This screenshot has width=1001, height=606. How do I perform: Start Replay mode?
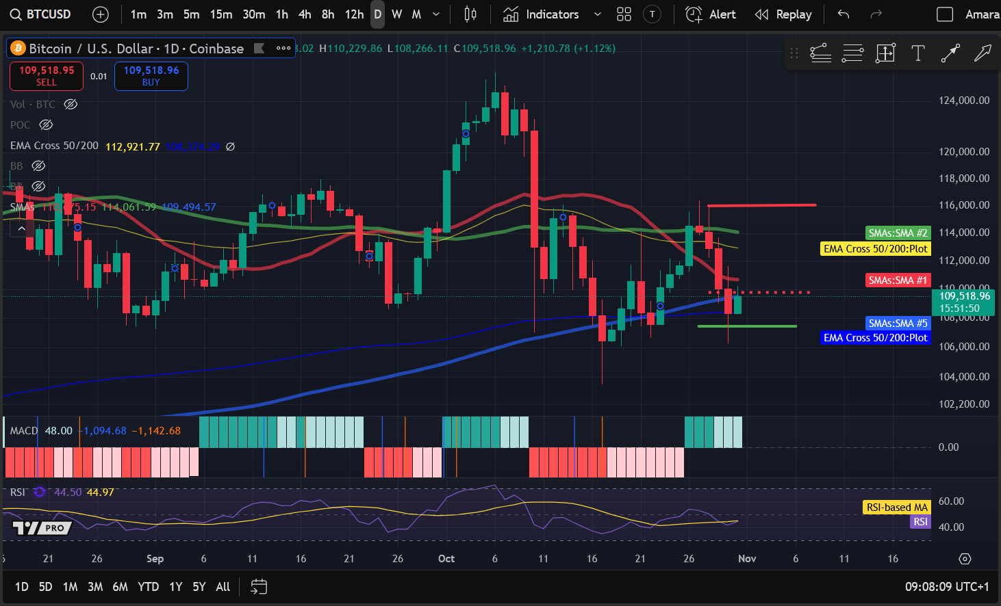[x=783, y=14]
